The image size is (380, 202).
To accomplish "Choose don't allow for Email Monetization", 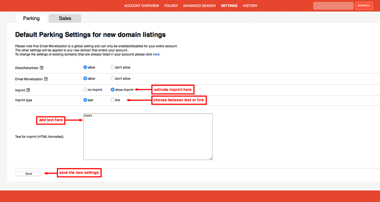I will [x=113, y=79].
